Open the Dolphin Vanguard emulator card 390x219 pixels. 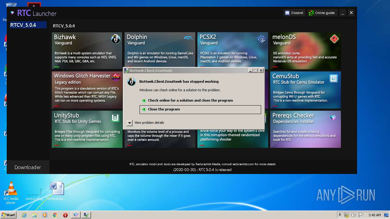point(160,50)
